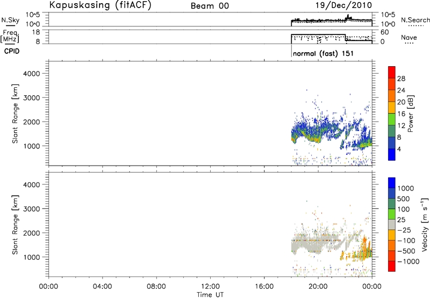Click the '500' value on Velocity colorbar
The width and height of the screenshot is (430, 298).
tap(404, 198)
